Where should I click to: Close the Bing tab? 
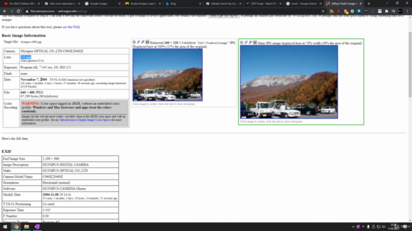[x=200, y=4]
